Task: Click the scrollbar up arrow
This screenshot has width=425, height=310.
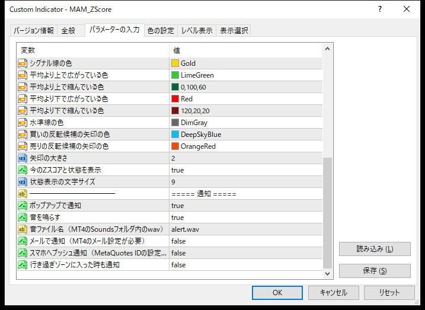Action: coord(327,49)
